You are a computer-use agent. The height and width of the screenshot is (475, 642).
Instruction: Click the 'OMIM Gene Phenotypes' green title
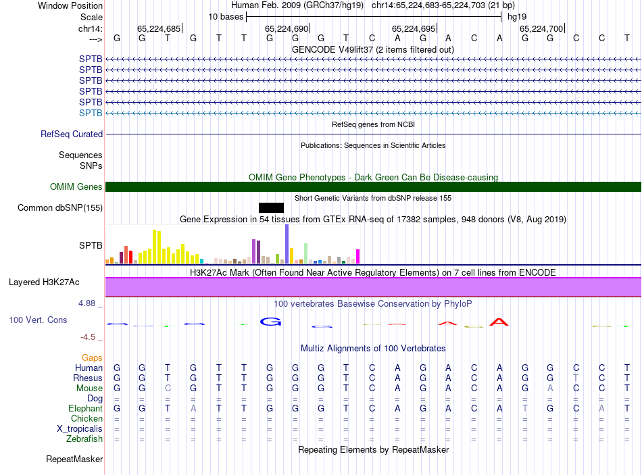point(373,177)
